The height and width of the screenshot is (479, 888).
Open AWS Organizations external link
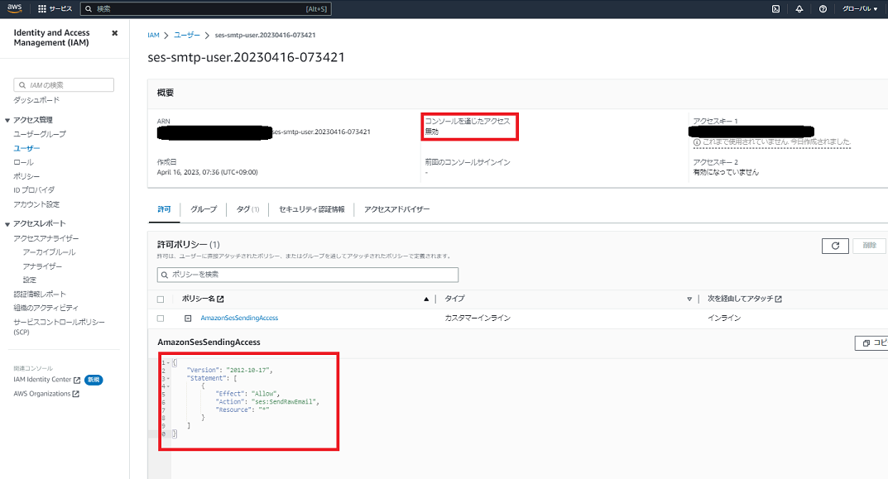click(x=46, y=394)
